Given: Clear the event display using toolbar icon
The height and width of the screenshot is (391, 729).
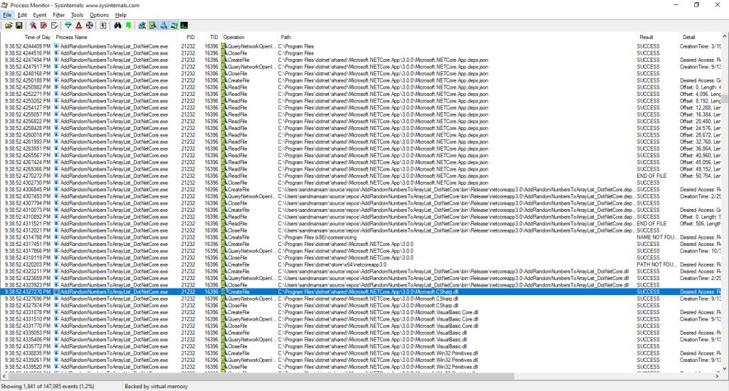Looking at the screenshot, I should pos(55,26).
